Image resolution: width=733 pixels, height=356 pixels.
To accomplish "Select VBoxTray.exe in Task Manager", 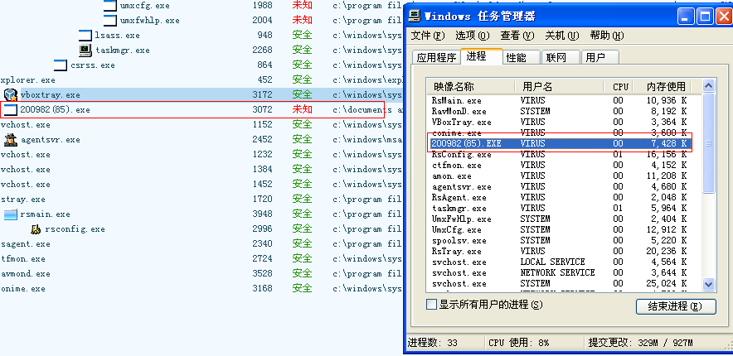I will 559,123.
